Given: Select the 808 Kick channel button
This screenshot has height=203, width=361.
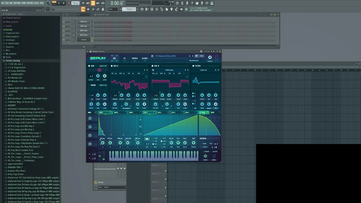Looking at the screenshot, I should tap(83, 22).
